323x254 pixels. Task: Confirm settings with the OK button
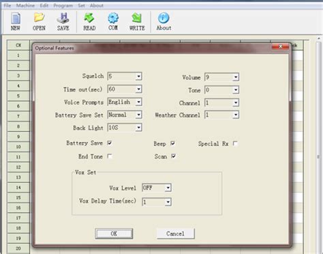114,234
